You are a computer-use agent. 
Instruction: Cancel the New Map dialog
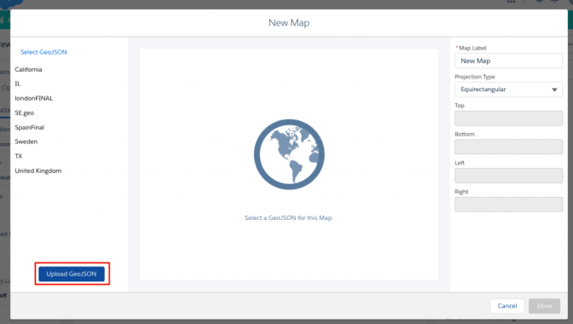point(507,306)
